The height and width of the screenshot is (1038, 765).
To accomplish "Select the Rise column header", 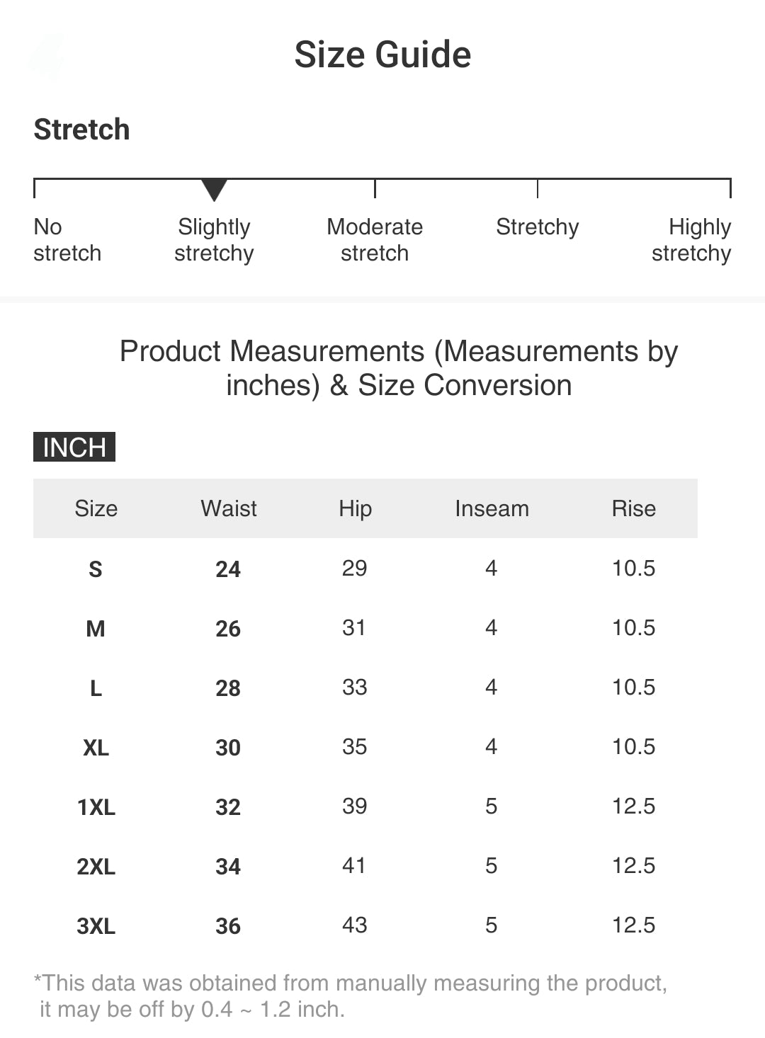I will click(633, 508).
